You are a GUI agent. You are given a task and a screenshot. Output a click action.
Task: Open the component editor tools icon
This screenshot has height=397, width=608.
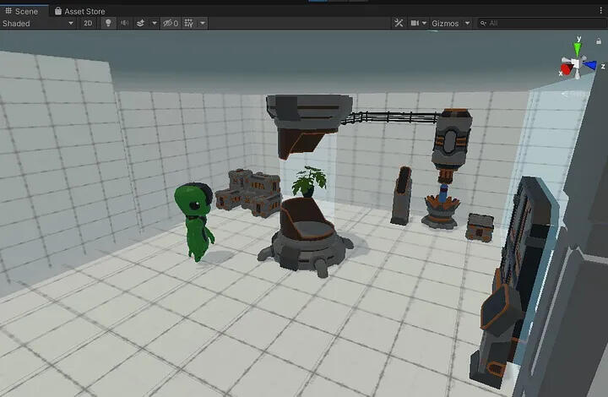(x=399, y=24)
